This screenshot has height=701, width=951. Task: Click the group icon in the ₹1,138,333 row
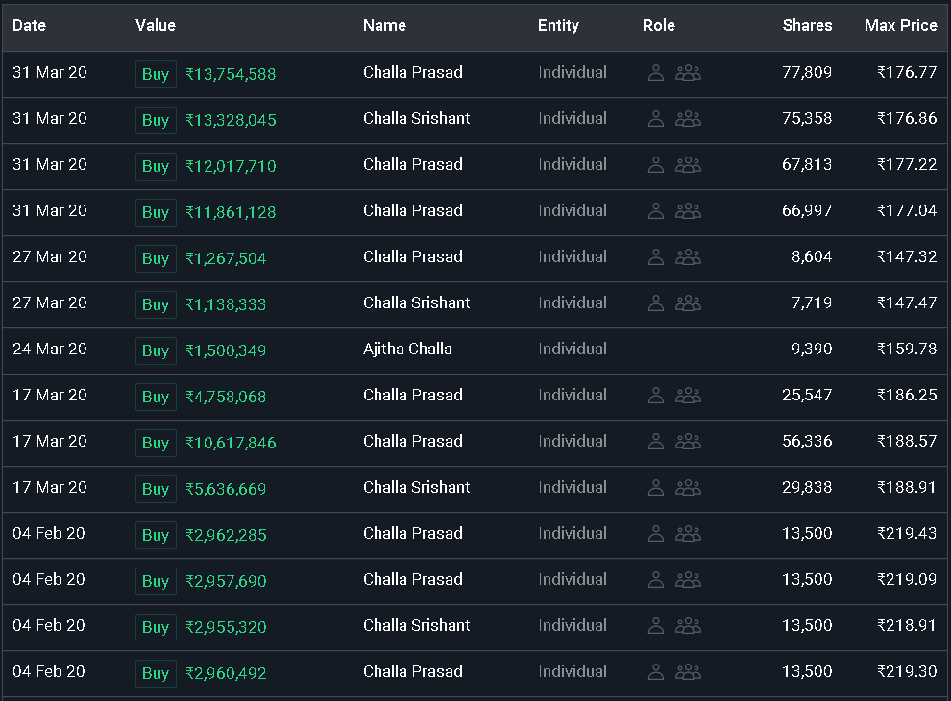[x=689, y=303]
